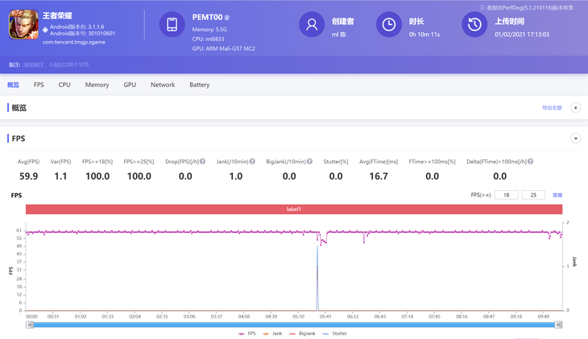Click the 王者荣耀 game app icon
Viewport: 588px width, 339px height.
coord(23,26)
